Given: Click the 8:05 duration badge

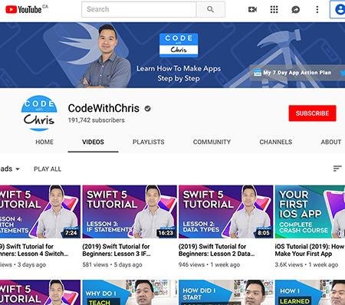Looking at the screenshot, I should coord(264,233).
